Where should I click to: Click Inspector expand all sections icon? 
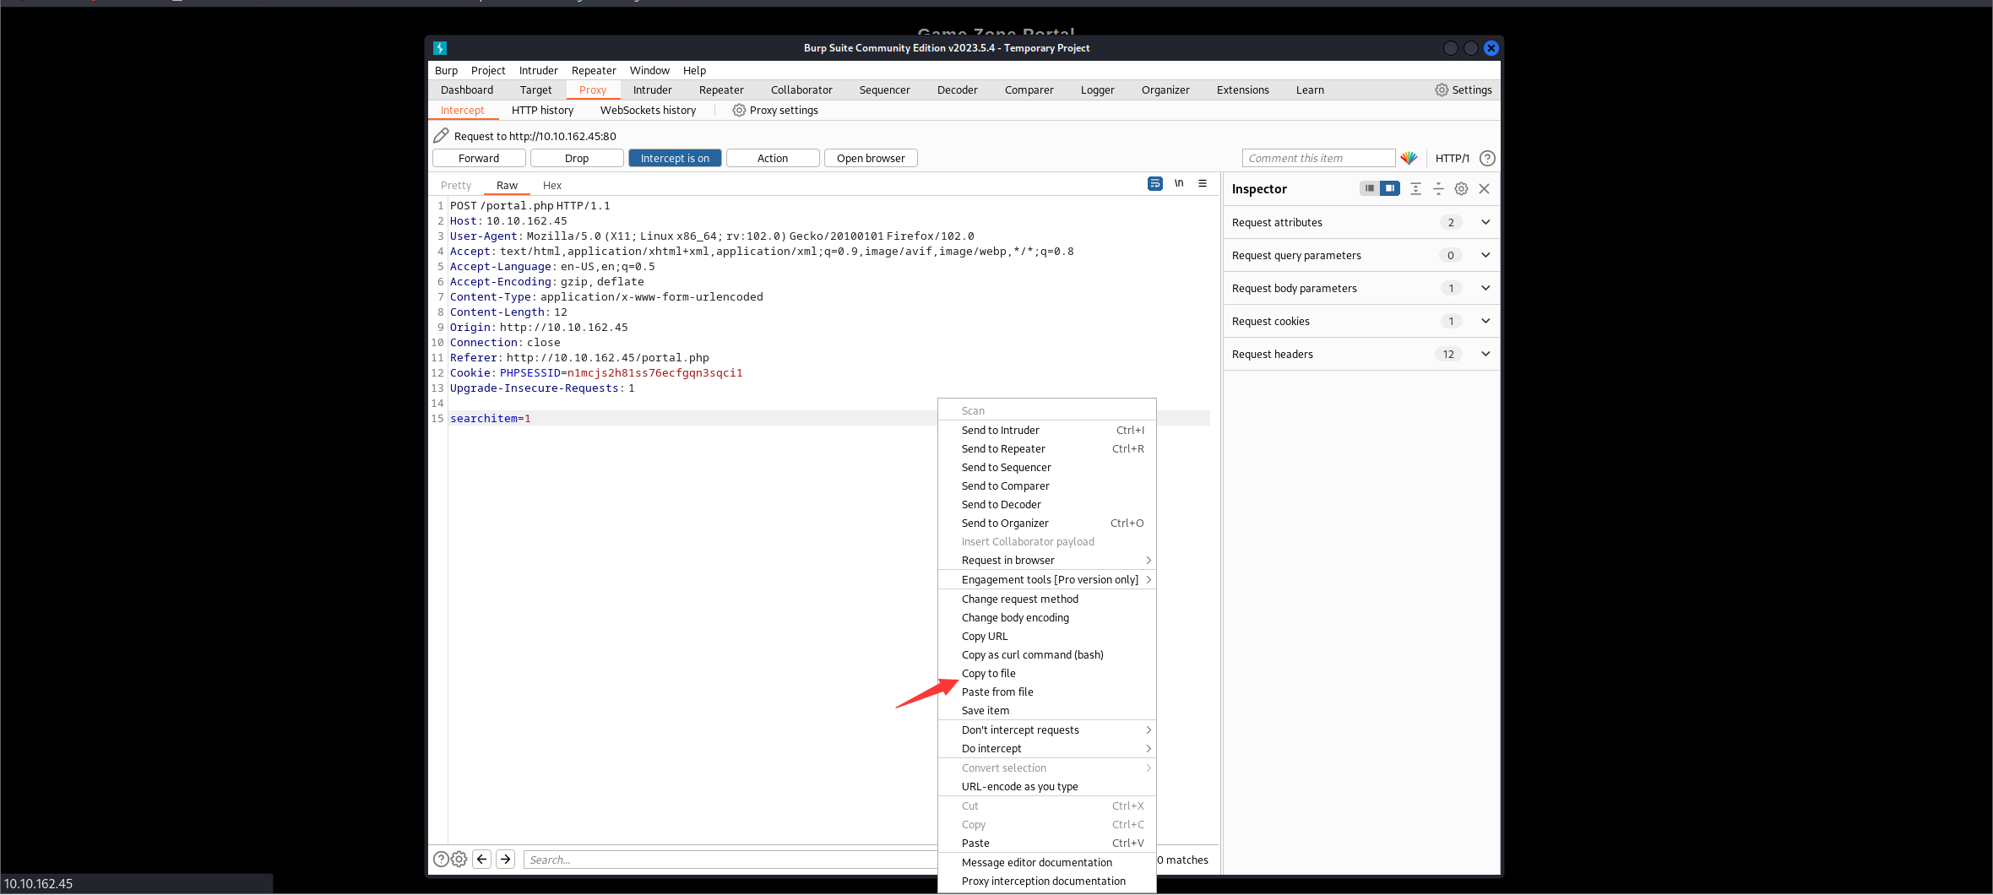(x=1415, y=189)
